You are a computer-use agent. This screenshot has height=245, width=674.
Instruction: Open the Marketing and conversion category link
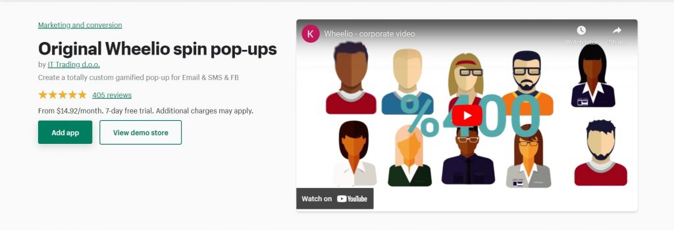[x=80, y=25]
